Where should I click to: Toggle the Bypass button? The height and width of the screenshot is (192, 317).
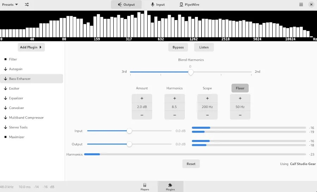(178, 47)
